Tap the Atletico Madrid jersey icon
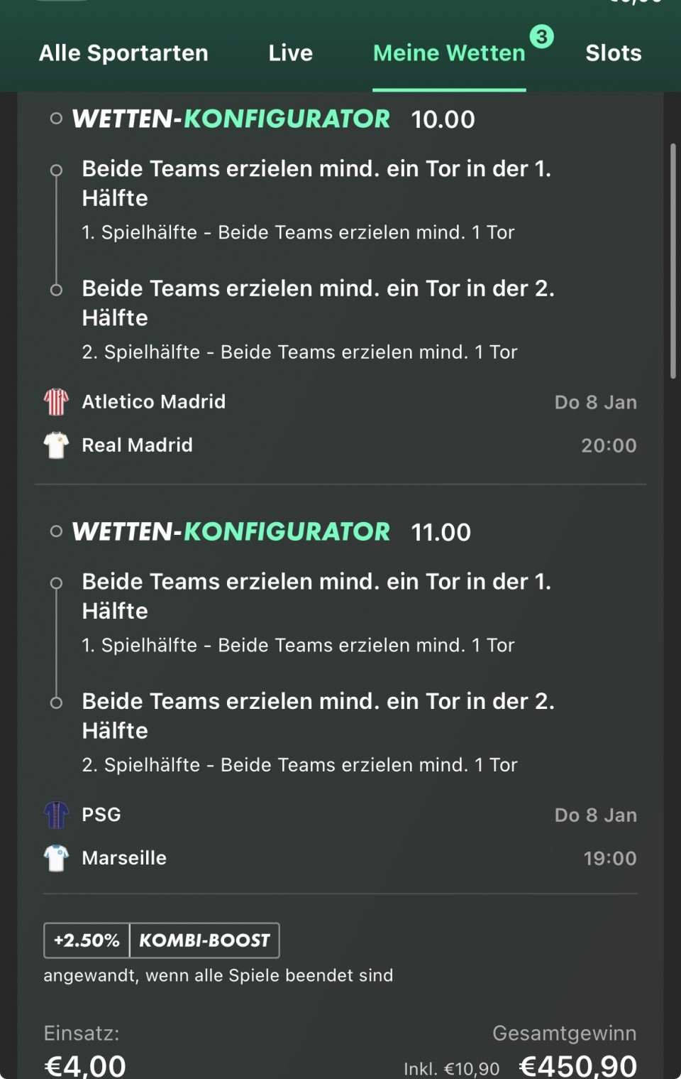This screenshot has height=1079, width=681. coord(56,402)
